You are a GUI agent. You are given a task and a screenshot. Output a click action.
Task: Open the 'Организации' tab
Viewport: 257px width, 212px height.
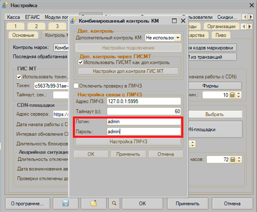[x=221, y=26]
